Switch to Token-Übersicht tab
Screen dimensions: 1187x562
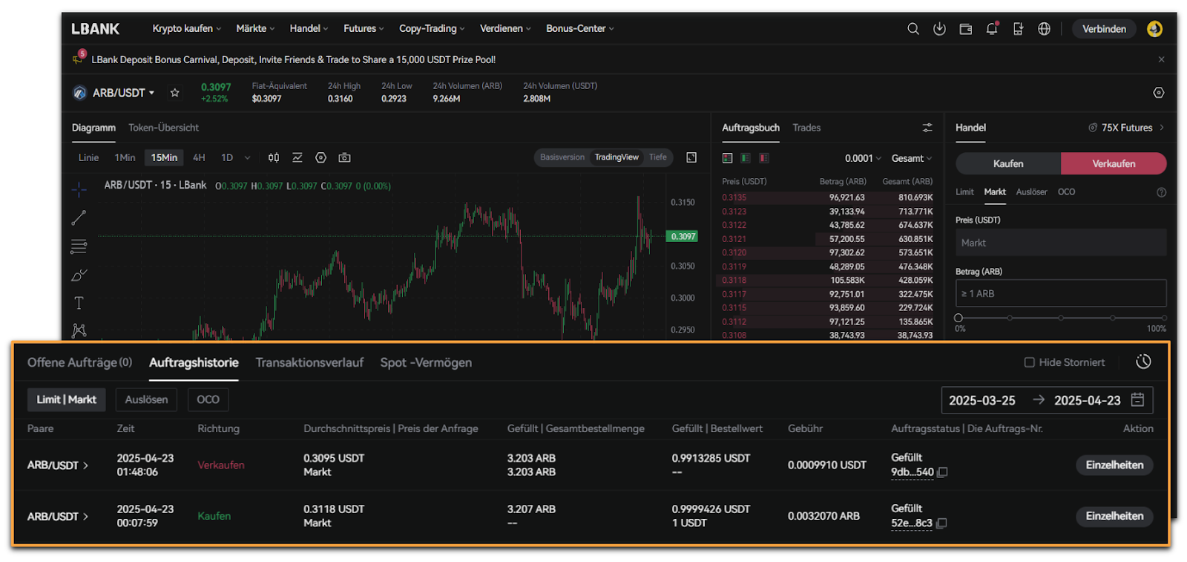163,128
